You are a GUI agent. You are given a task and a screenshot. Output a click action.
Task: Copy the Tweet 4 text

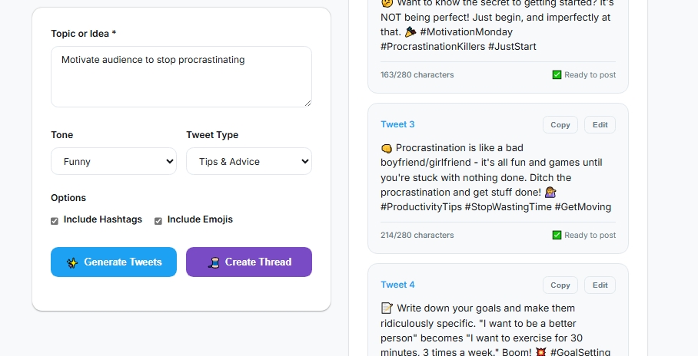point(560,285)
